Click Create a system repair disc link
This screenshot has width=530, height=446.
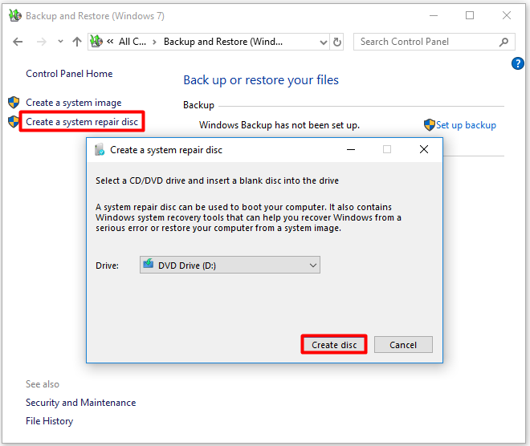pyautogui.click(x=82, y=122)
